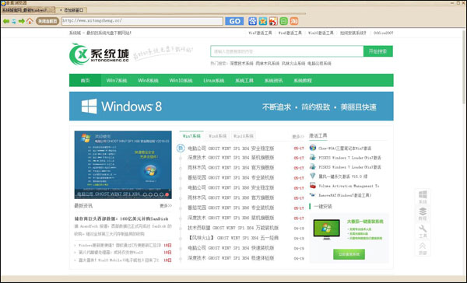
Task: Select Linux系统 in navigation bar
Action: click(x=213, y=80)
